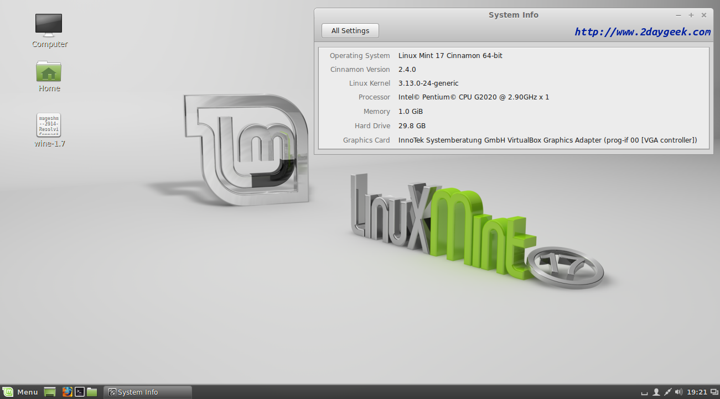The height and width of the screenshot is (399, 720).
Task: Click the All Settings button
Action: [350, 31]
